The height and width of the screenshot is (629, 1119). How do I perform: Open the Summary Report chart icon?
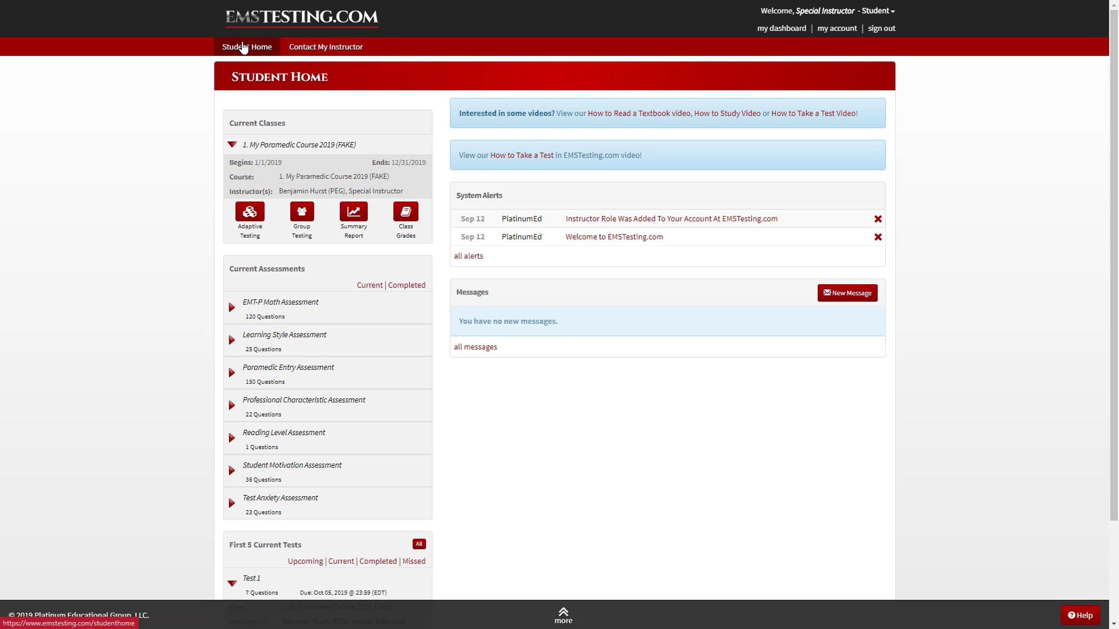pos(353,212)
